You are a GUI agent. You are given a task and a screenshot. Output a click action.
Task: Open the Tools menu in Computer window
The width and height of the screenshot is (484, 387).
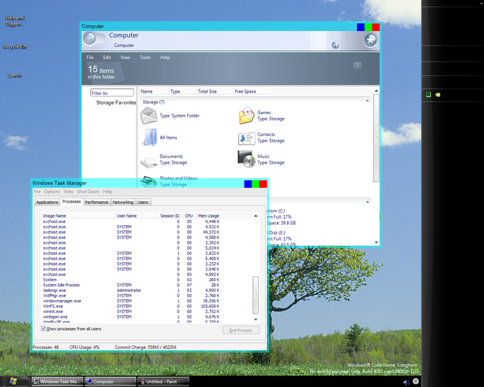pos(145,57)
